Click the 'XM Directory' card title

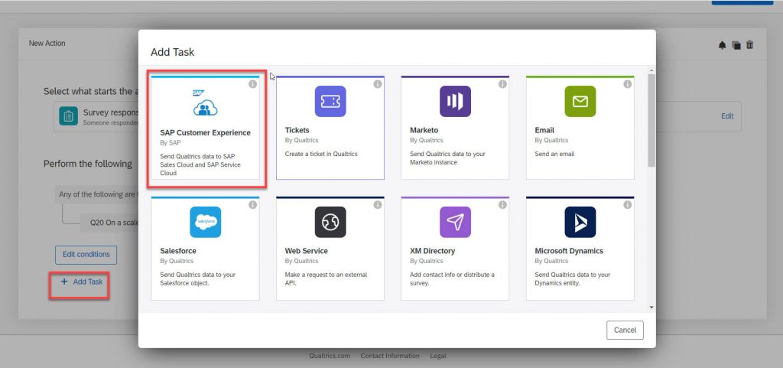pos(433,251)
